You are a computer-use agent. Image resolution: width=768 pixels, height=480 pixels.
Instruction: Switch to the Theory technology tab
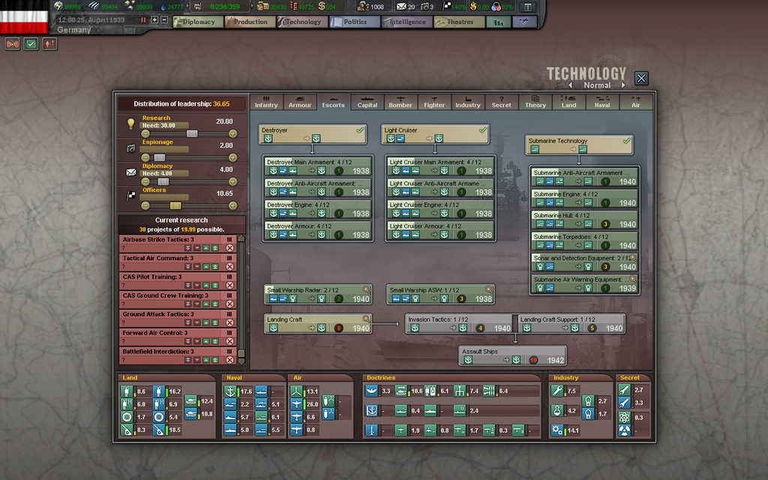coord(535,102)
